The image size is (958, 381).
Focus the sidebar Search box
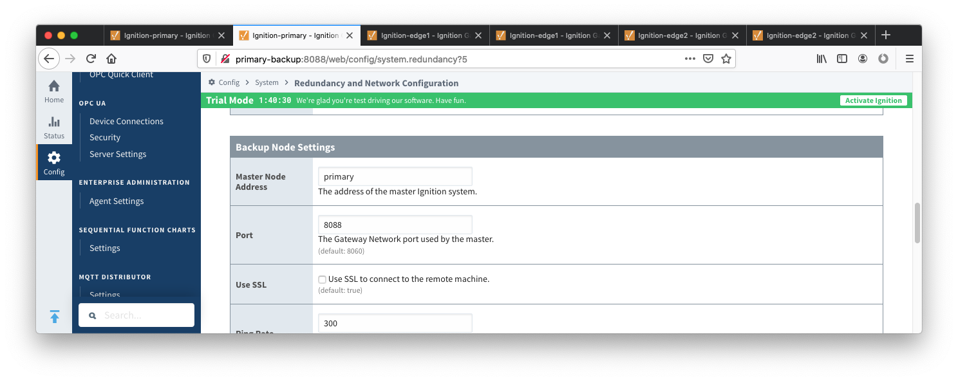click(x=136, y=315)
